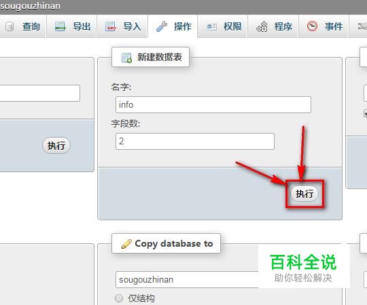Switch to the 程序 (Routines) tab
This screenshot has height=305, width=367.
273,26
